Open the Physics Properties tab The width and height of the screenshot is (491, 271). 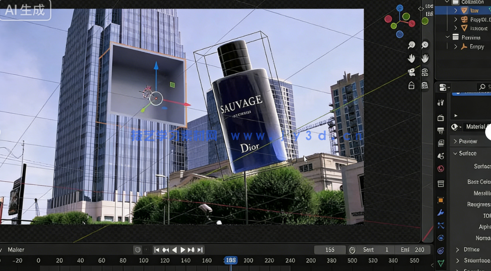coord(441,238)
